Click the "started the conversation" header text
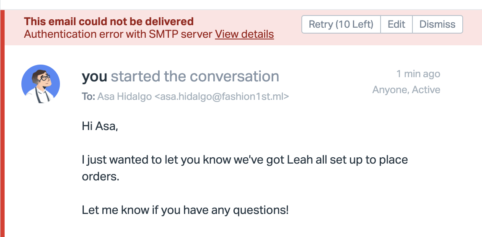This screenshot has width=482, height=237. [x=195, y=76]
